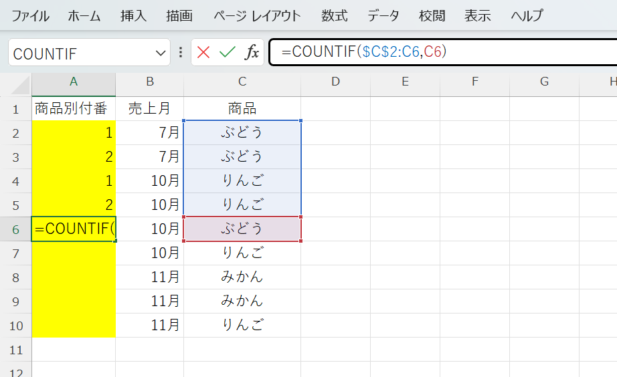Select the 数式 ribbon tab
The image size is (617, 377).
[x=334, y=15]
